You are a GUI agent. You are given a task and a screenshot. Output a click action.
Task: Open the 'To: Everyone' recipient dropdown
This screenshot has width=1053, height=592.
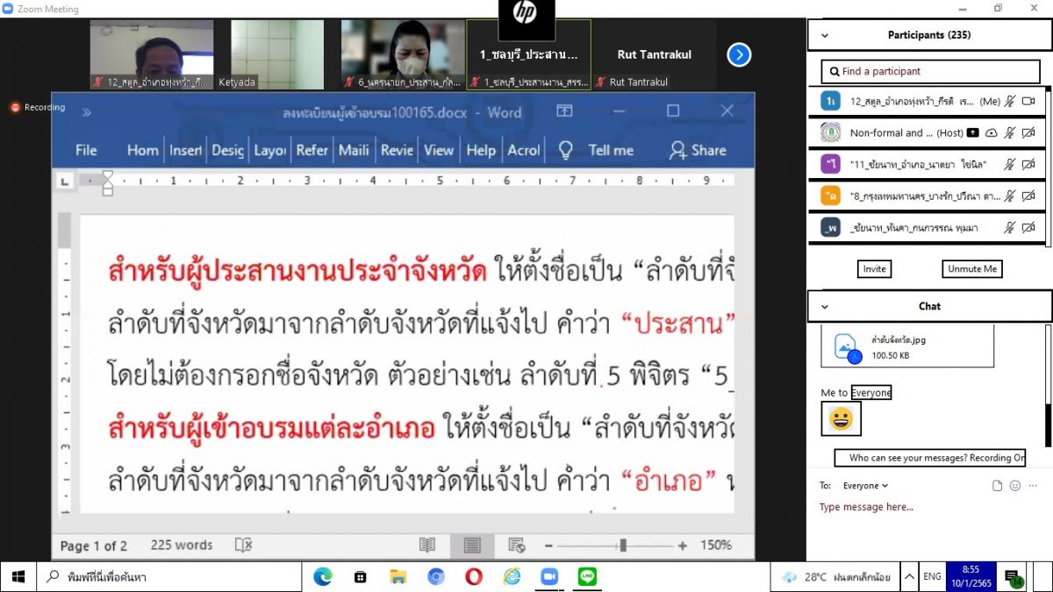click(865, 485)
